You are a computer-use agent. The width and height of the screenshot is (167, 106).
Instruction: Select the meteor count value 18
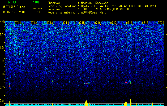38,12
